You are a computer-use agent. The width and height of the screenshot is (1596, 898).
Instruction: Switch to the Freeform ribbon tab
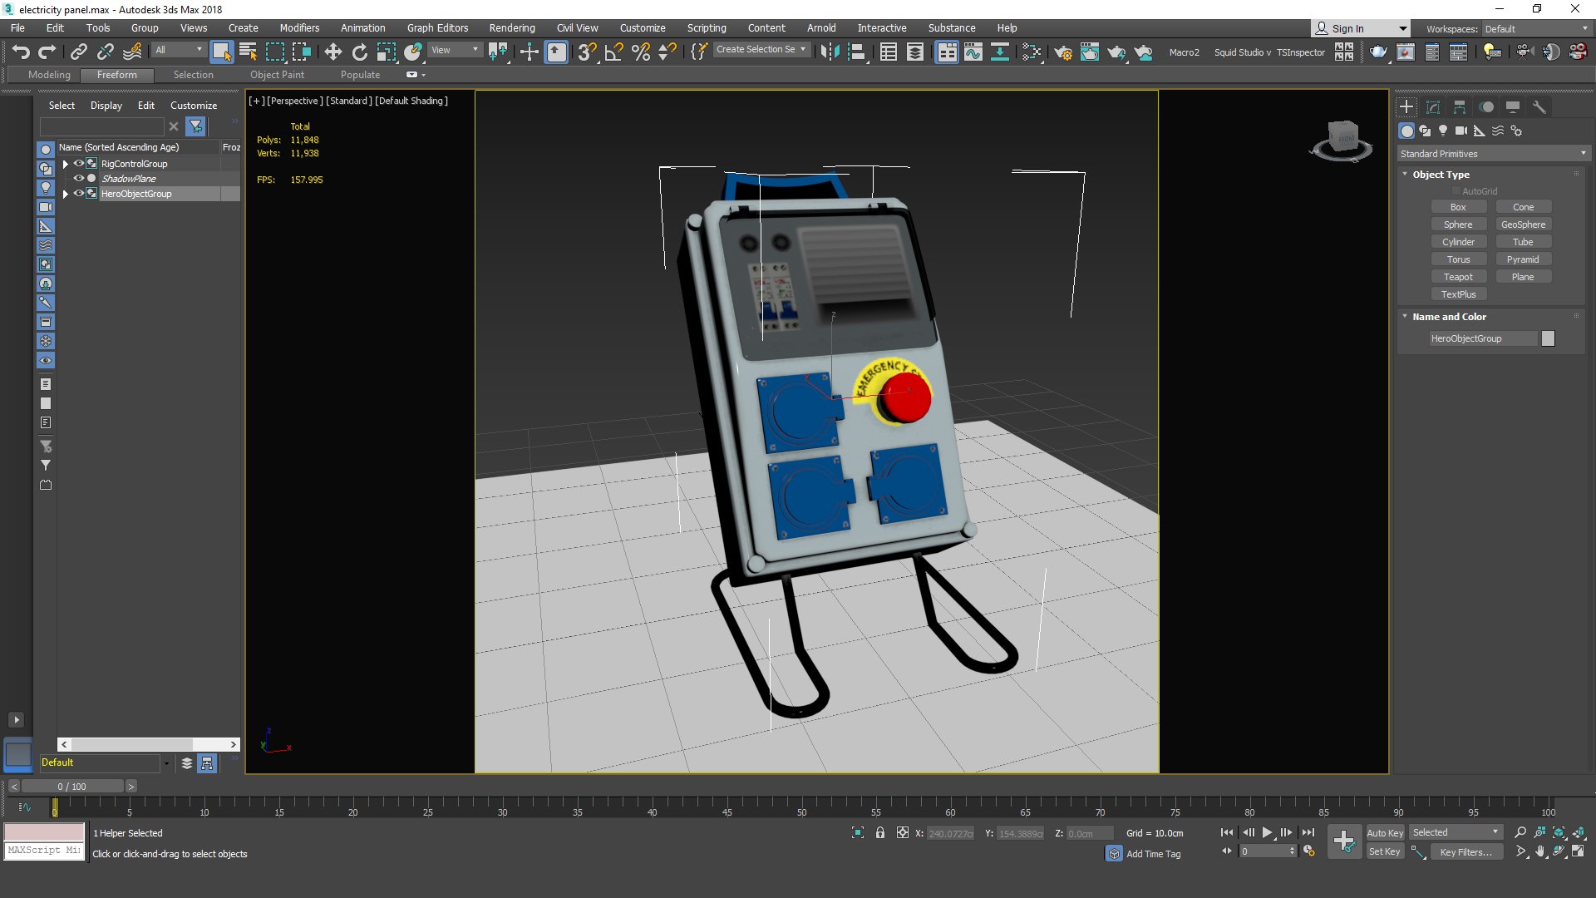pos(116,75)
